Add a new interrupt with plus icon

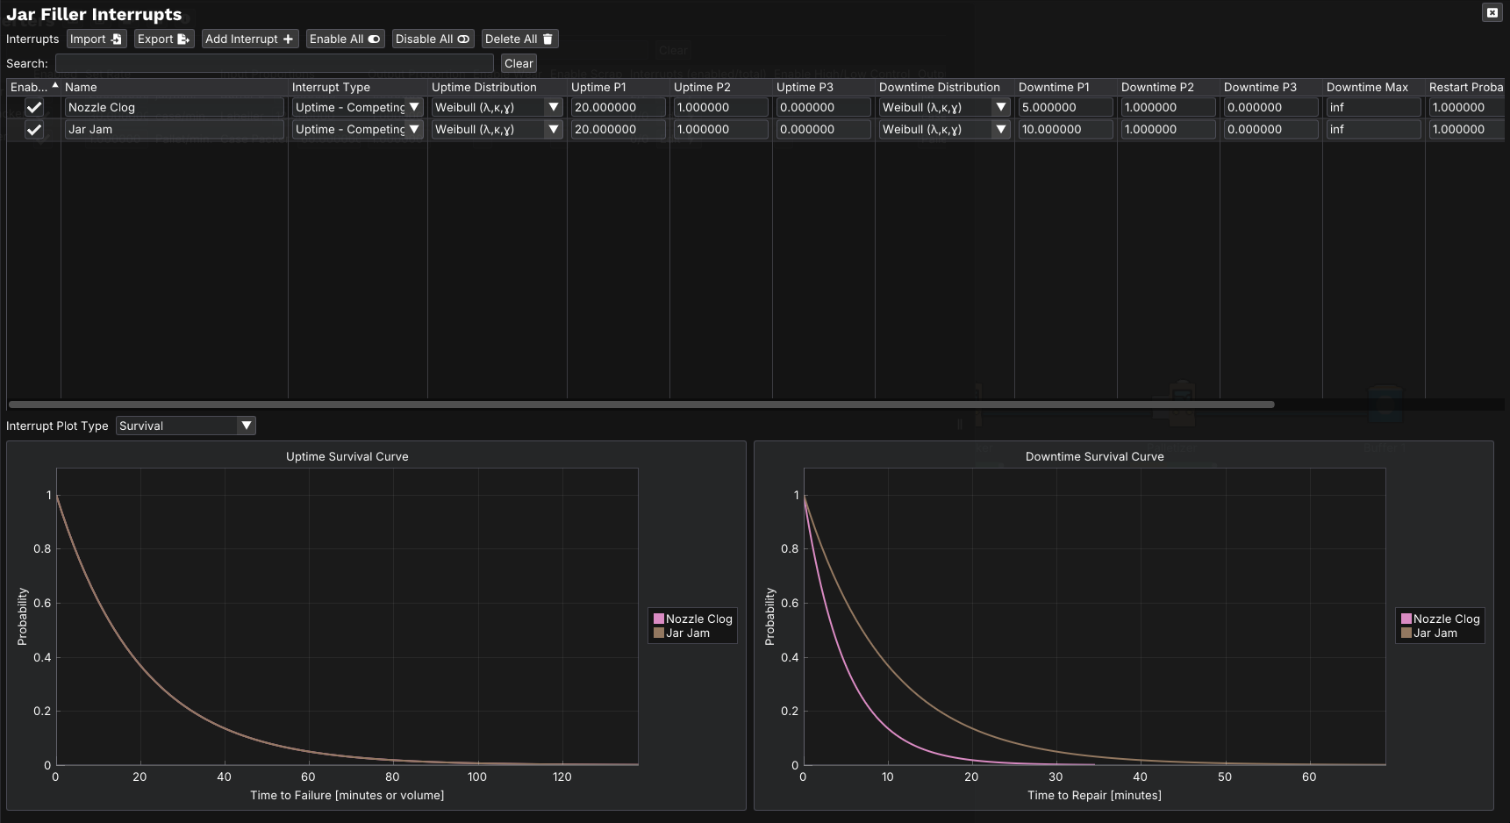(x=249, y=39)
